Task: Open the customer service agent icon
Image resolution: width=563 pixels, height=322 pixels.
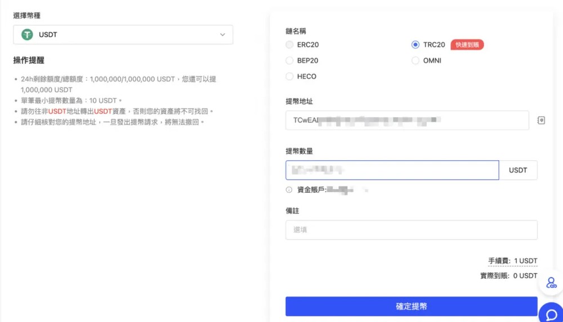Action: click(551, 283)
